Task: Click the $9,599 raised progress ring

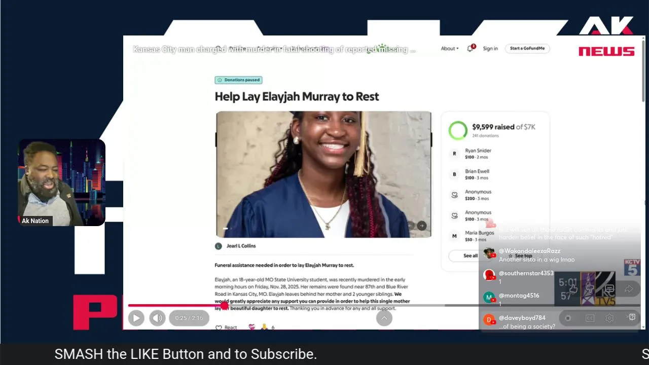Action: 458,130
